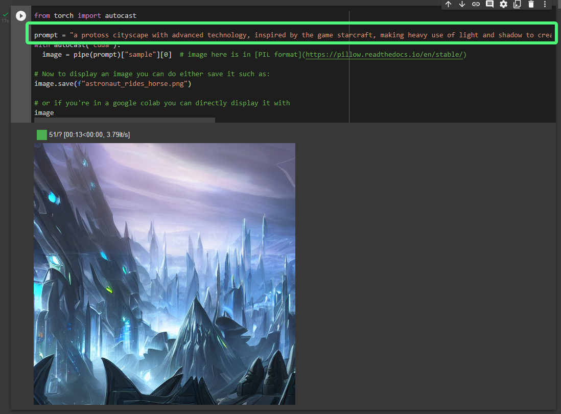Delete the cell with trash icon

(x=531, y=4)
